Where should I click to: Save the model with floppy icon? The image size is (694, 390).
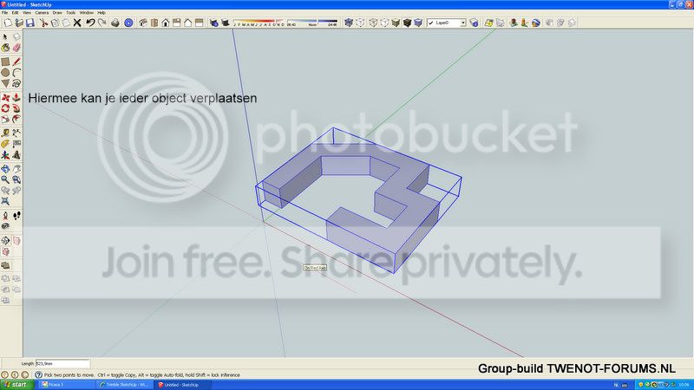pos(30,23)
